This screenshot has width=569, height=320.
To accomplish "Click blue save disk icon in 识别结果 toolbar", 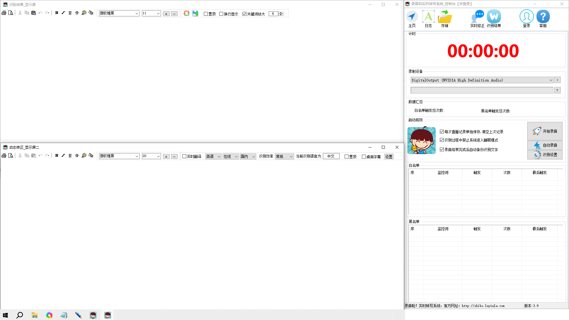I will click(195, 13).
